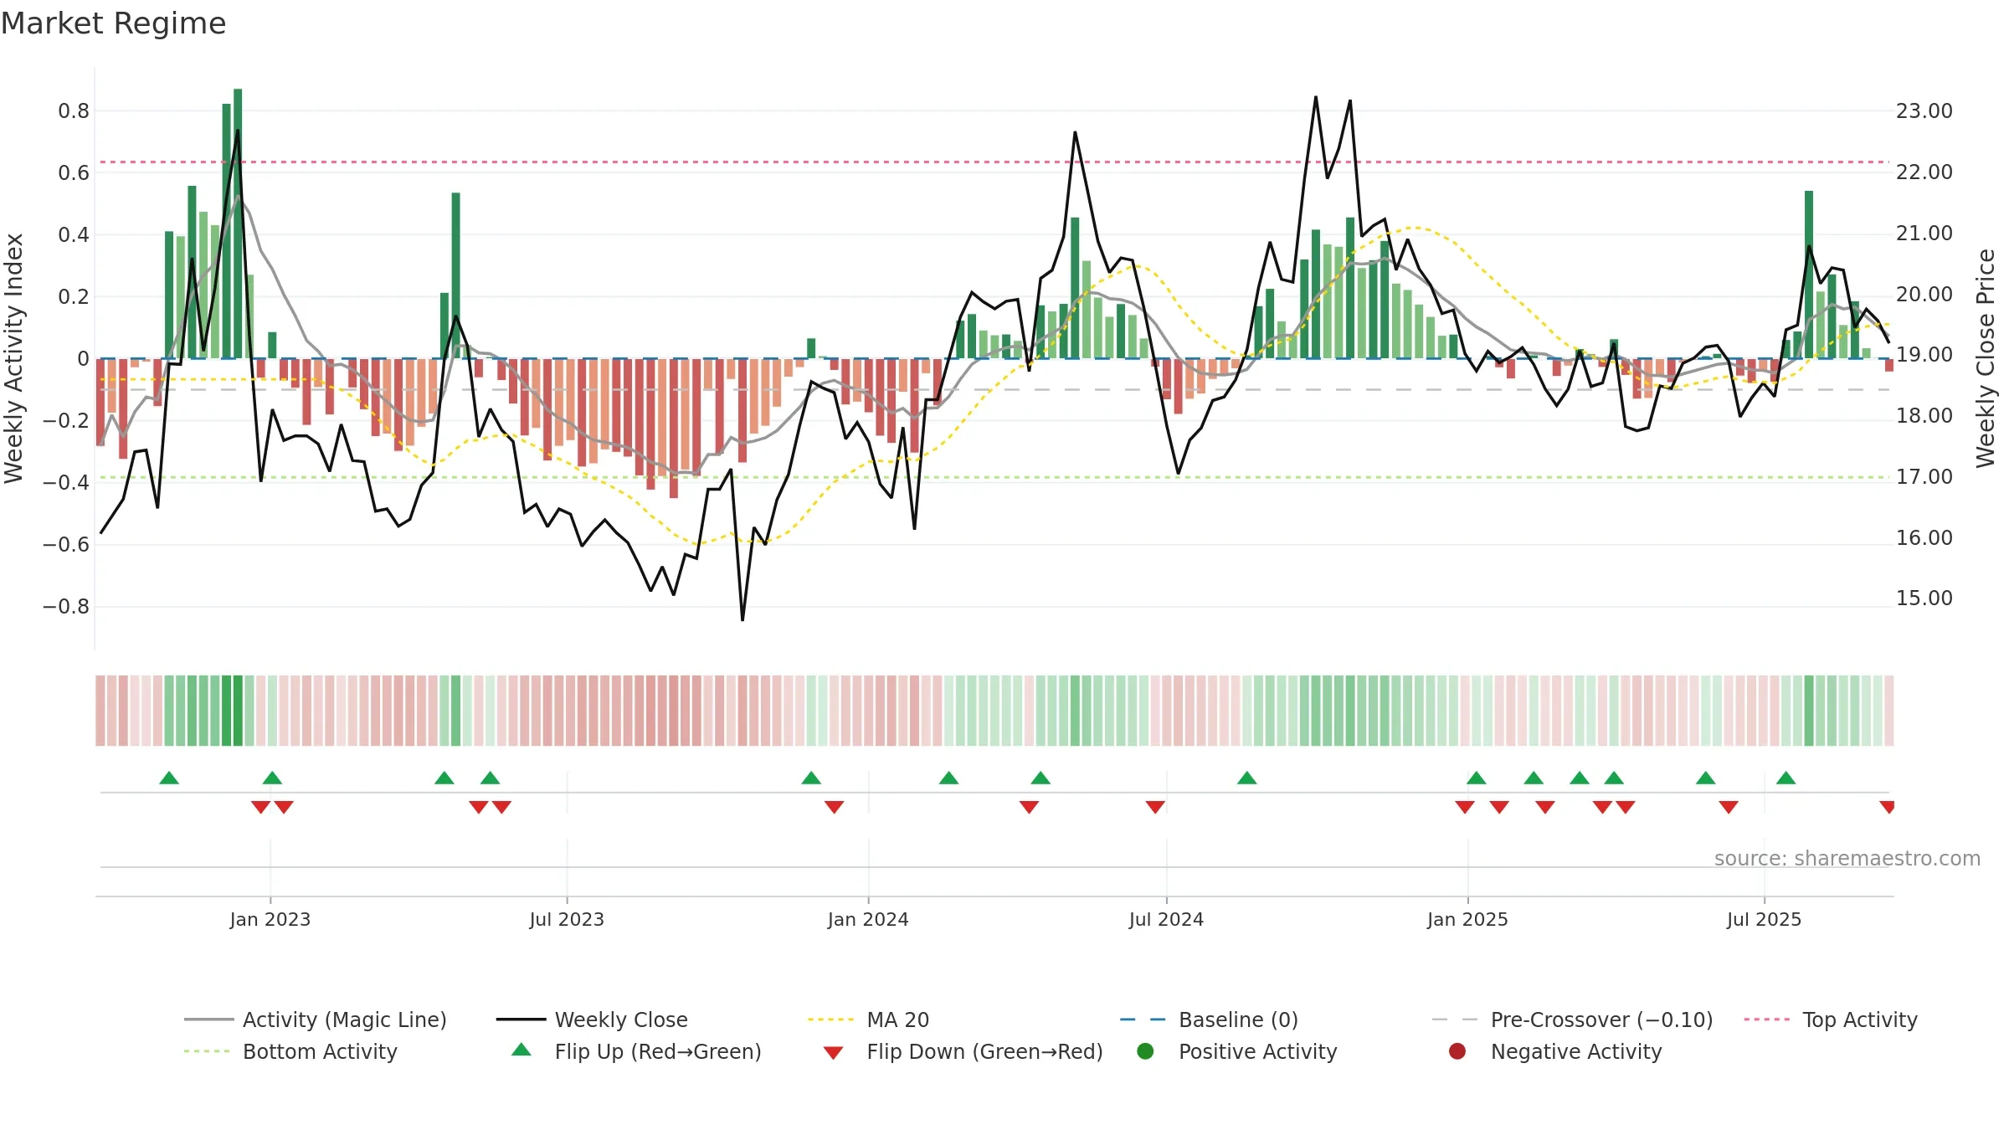The width and height of the screenshot is (2009, 1130).
Task: Click the −0.8 left axis tick label
Action: coord(66,607)
